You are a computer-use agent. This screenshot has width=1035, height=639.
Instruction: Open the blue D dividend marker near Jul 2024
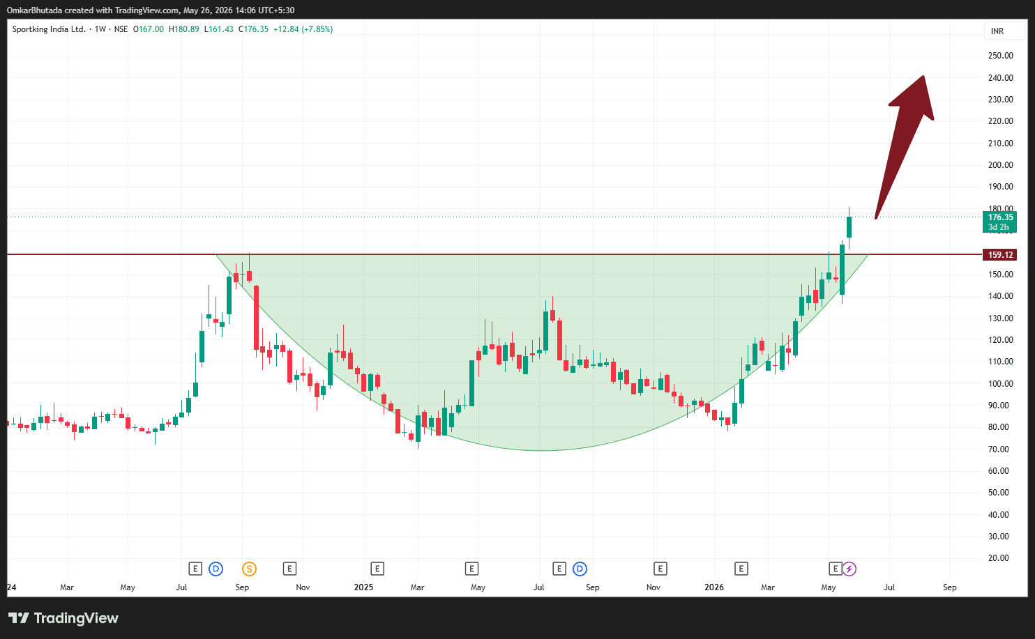(x=216, y=569)
